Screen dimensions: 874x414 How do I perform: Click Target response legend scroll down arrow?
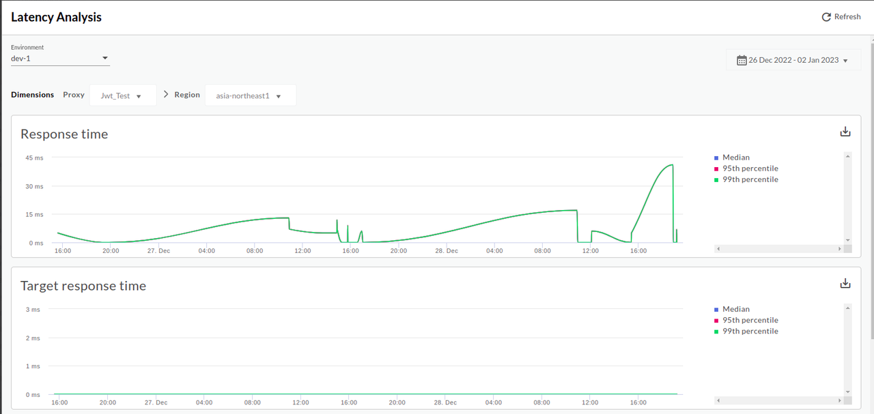tap(847, 391)
